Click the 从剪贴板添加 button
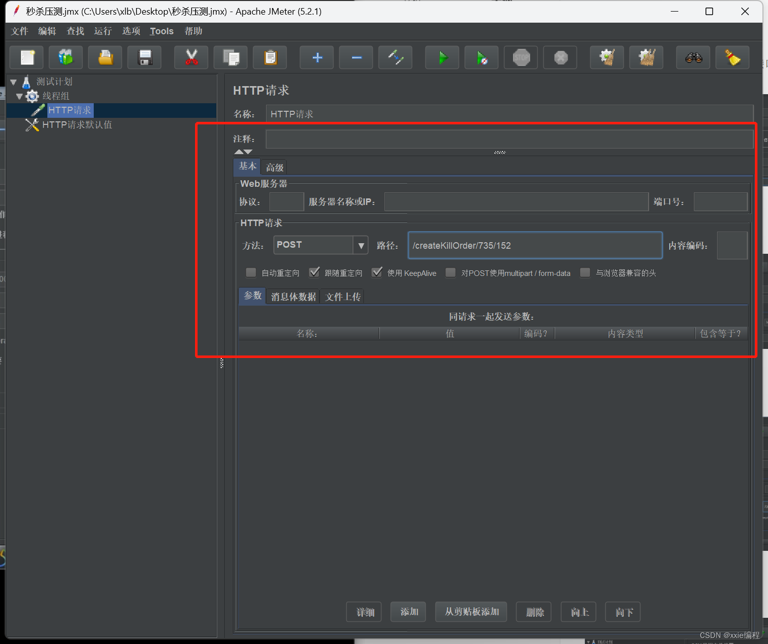 coord(472,612)
